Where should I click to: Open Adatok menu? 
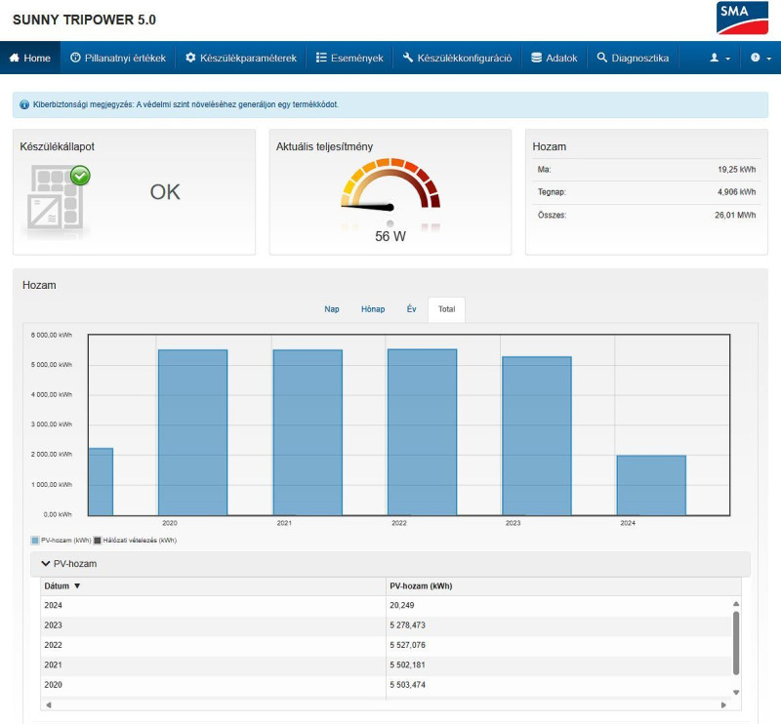pos(555,58)
